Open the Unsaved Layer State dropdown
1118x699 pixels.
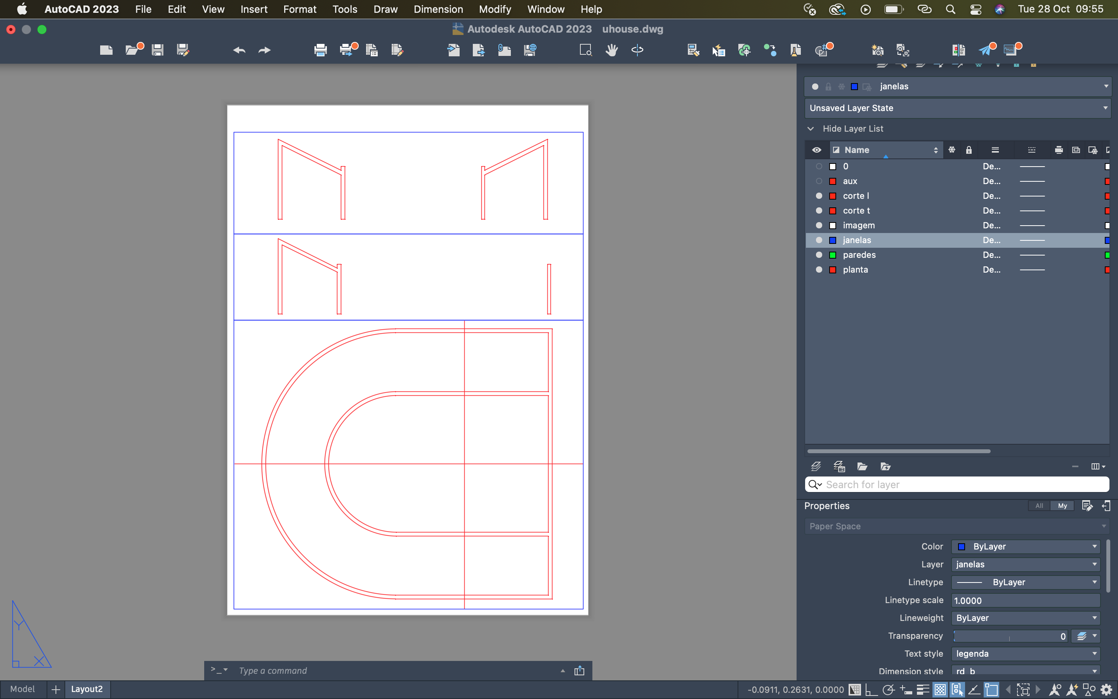pyautogui.click(x=957, y=108)
